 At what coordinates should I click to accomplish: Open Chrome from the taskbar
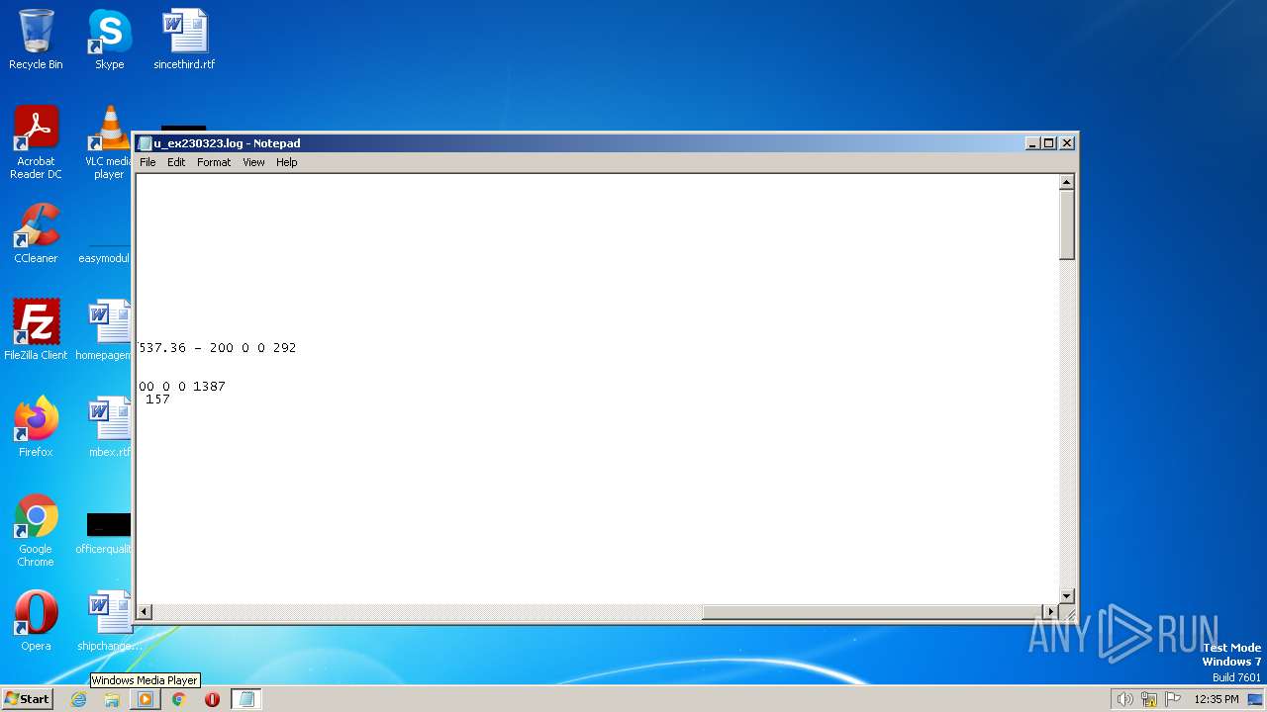pyautogui.click(x=179, y=699)
